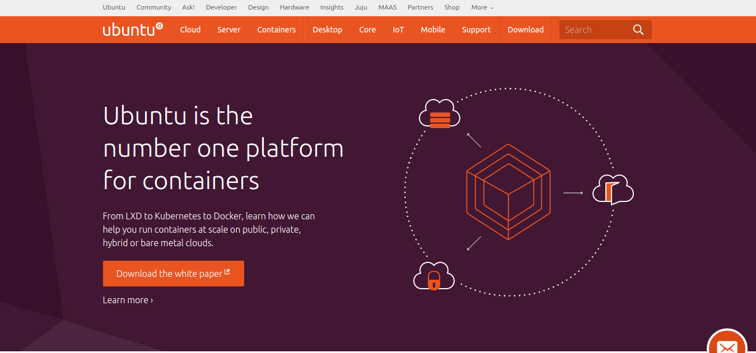Click the cloud with door icon

click(613, 189)
